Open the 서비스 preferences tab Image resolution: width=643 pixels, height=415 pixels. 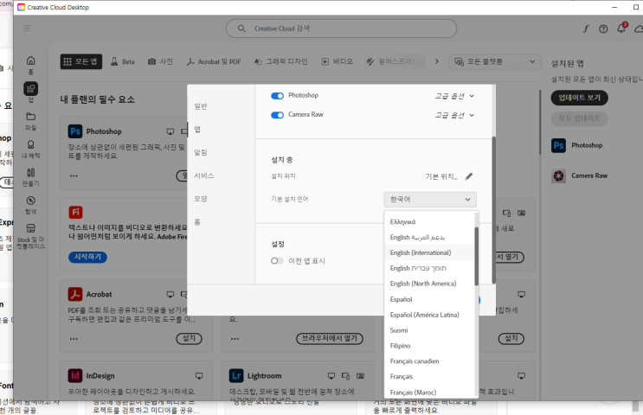tap(204, 176)
